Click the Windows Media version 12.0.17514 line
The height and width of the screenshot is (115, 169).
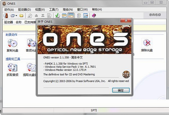pos(65,70)
